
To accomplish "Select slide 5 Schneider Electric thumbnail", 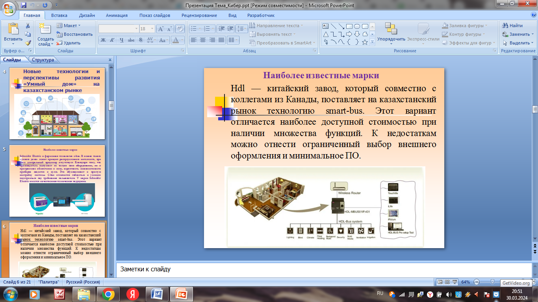I will coord(57,181).
